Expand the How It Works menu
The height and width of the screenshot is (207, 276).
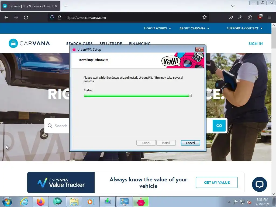157,28
